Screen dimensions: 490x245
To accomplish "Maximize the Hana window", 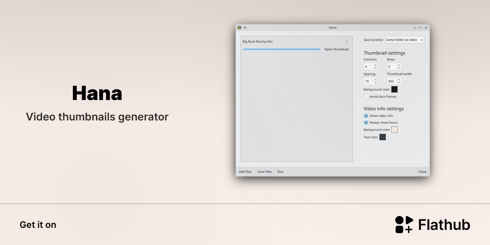I will pyautogui.click(x=420, y=28).
